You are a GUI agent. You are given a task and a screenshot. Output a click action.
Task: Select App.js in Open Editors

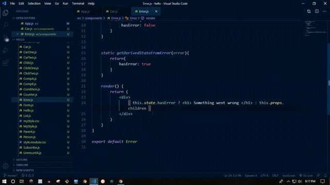pyautogui.click(x=42, y=24)
